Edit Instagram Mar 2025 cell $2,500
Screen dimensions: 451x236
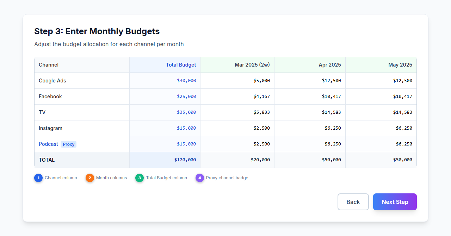(237, 128)
